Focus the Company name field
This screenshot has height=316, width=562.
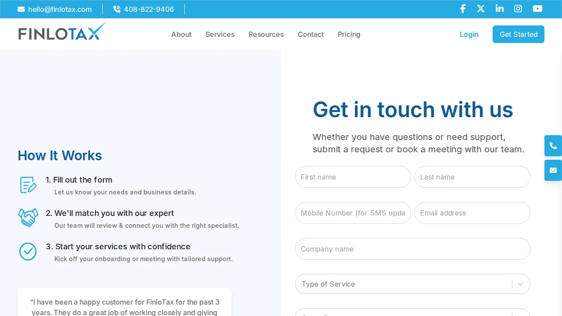(413, 249)
